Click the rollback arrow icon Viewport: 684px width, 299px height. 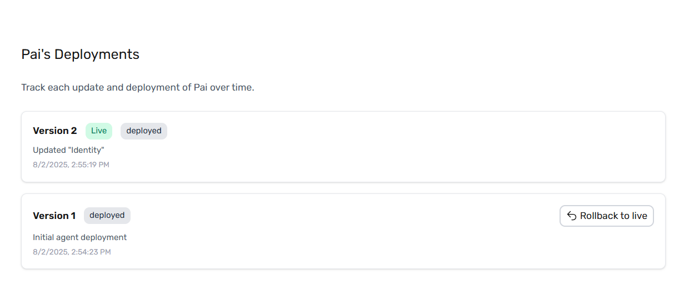click(x=571, y=216)
